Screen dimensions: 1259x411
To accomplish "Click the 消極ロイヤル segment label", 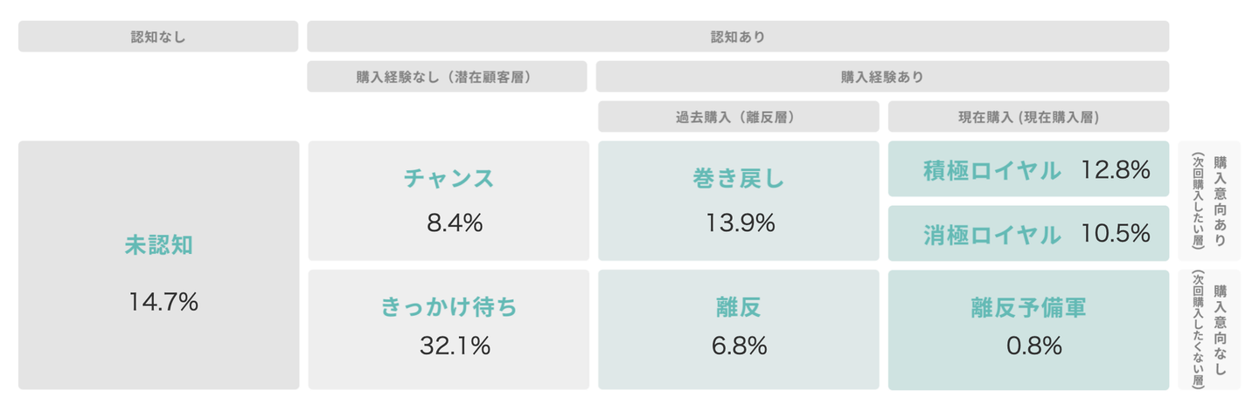I will pyautogui.click(x=991, y=234).
